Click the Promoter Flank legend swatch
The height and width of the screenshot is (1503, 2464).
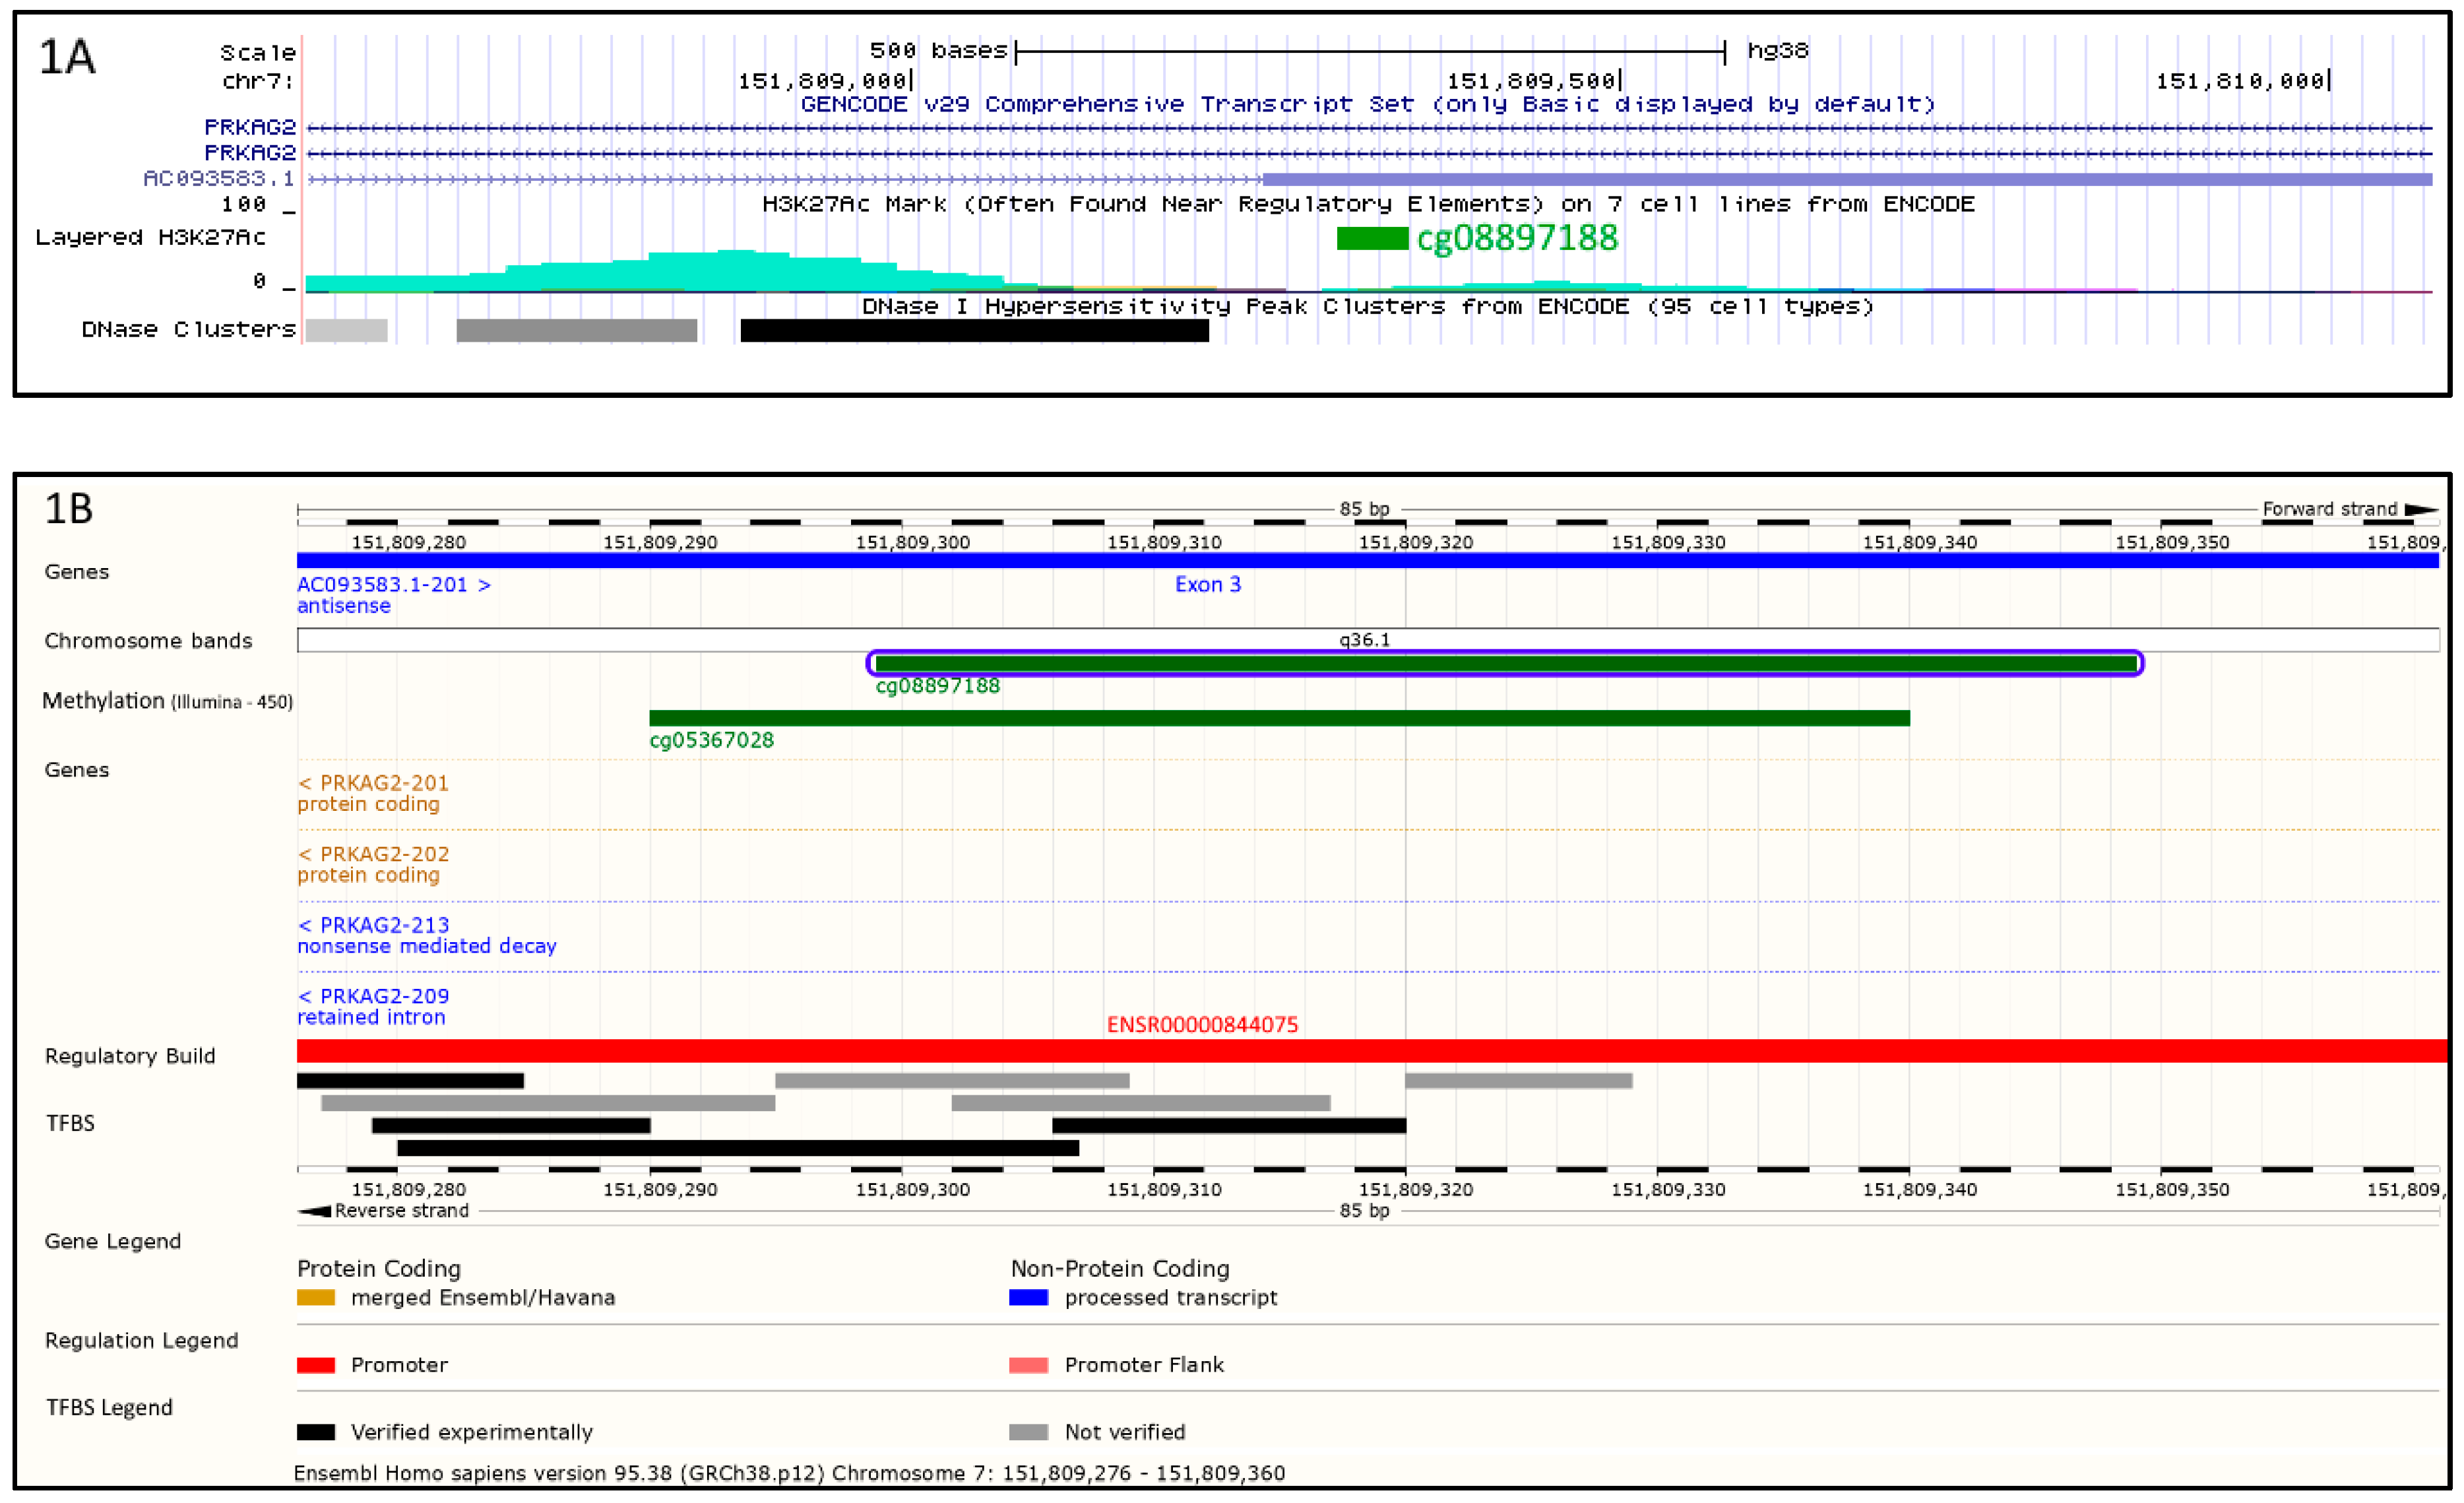coord(1028,1365)
